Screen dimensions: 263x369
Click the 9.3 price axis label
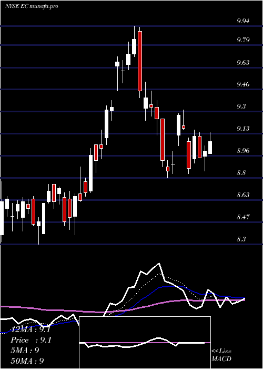click(241, 106)
